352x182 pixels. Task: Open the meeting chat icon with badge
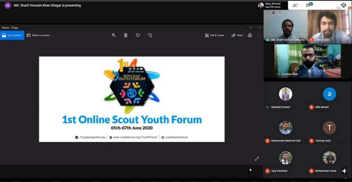click(x=309, y=5)
